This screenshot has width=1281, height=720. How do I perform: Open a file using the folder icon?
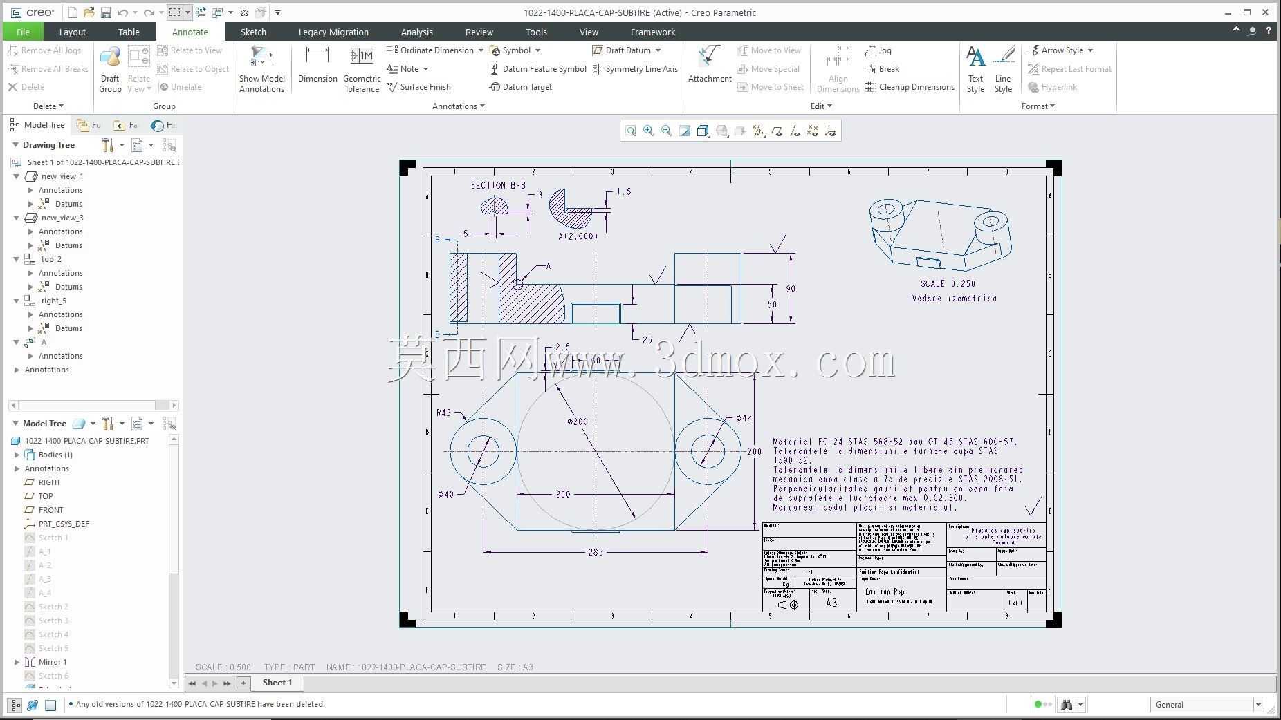(x=89, y=12)
